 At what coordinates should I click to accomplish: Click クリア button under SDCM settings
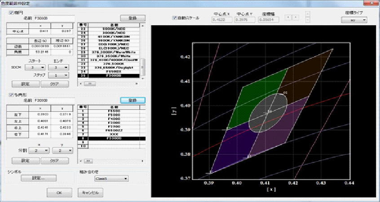[x=55, y=84]
